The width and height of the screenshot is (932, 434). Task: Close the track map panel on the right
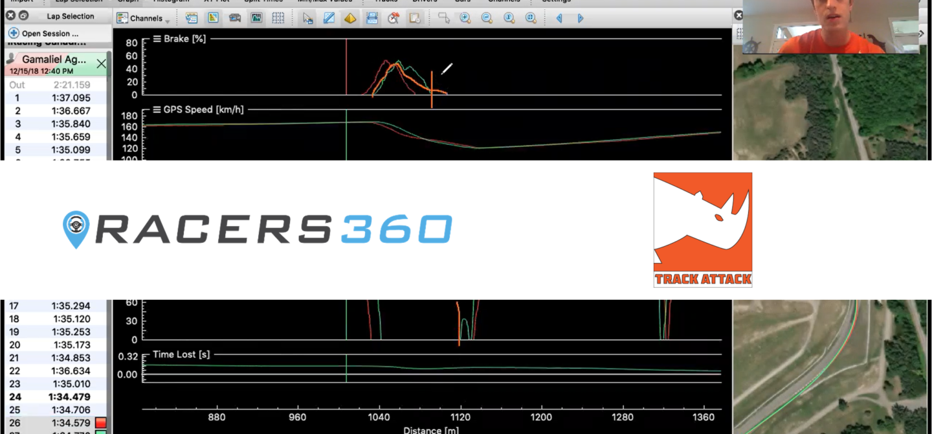click(x=738, y=15)
